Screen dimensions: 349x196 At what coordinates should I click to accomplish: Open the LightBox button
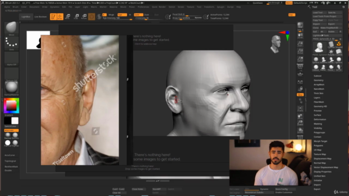pos(26,17)
